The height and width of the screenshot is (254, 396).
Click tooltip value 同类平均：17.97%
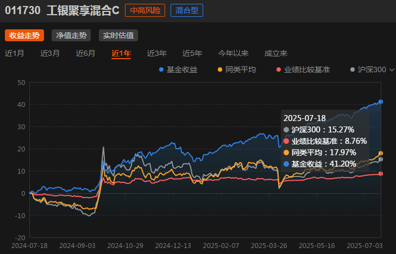tap(320, 153)
